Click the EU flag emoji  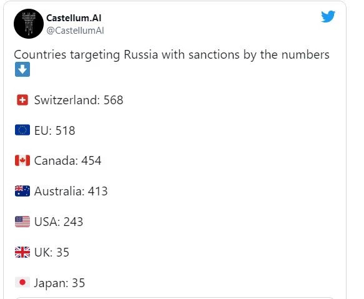[x=22, y=130]
